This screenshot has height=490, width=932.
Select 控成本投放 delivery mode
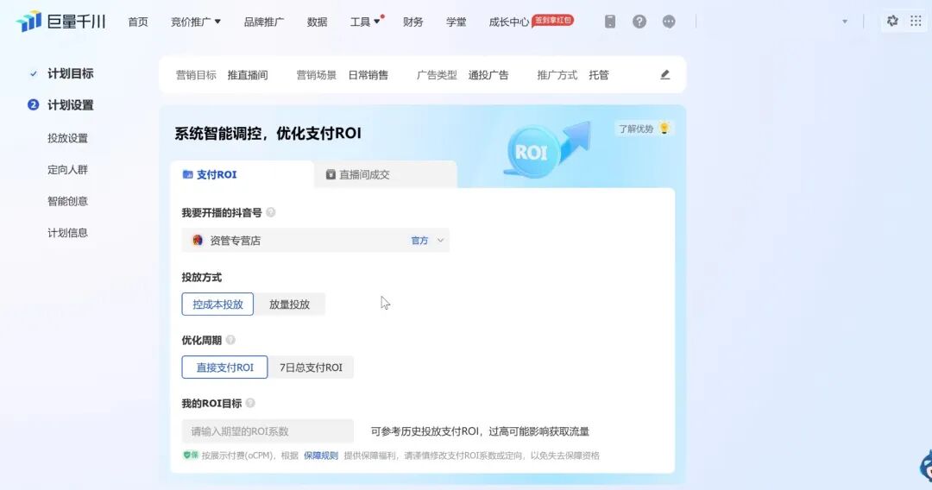pyautogui.click(x=217, y=305)
